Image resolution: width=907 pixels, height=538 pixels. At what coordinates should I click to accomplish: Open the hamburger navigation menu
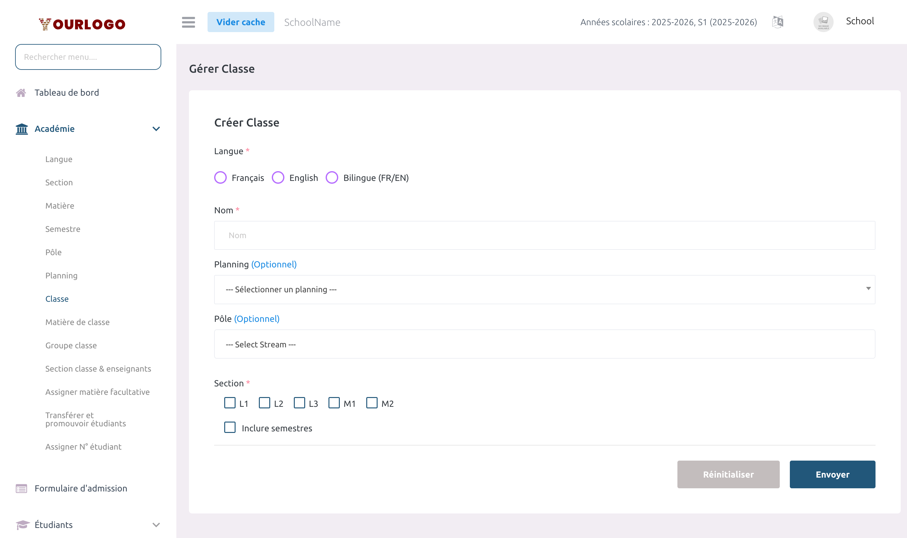coord(188,22)
